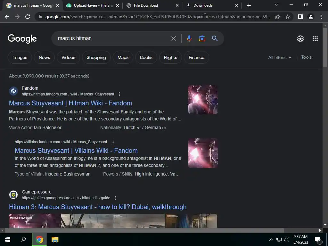Close the File Download tab

(177, 5)
